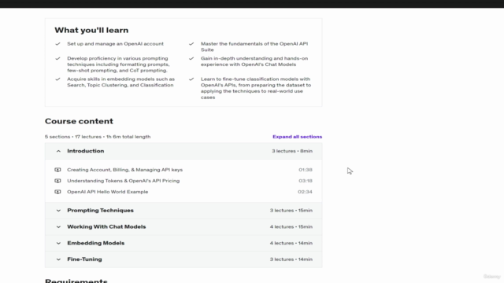Click '4 lectures • 15min' in Chat Models row

pyautogui.click(x=291, y=227)
